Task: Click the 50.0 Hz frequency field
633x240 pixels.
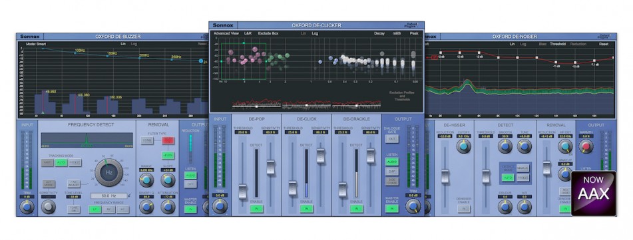Action: [x=109, y=195]
